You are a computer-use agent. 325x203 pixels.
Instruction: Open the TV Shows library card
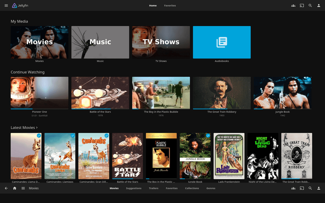[x=161, y=42]
